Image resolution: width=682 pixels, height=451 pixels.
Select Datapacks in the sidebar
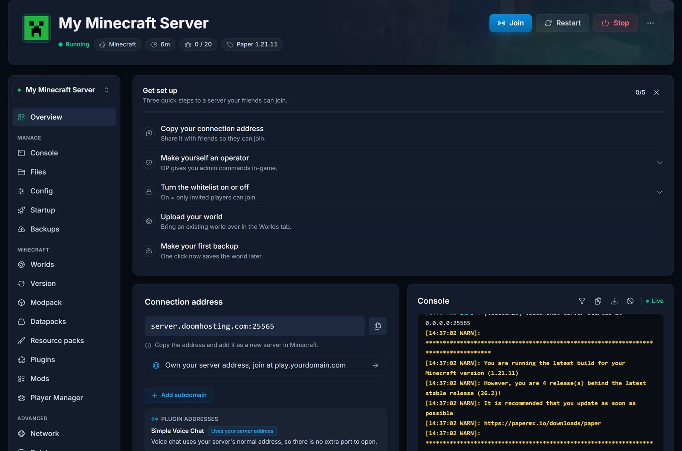click(x=64, y=322)
